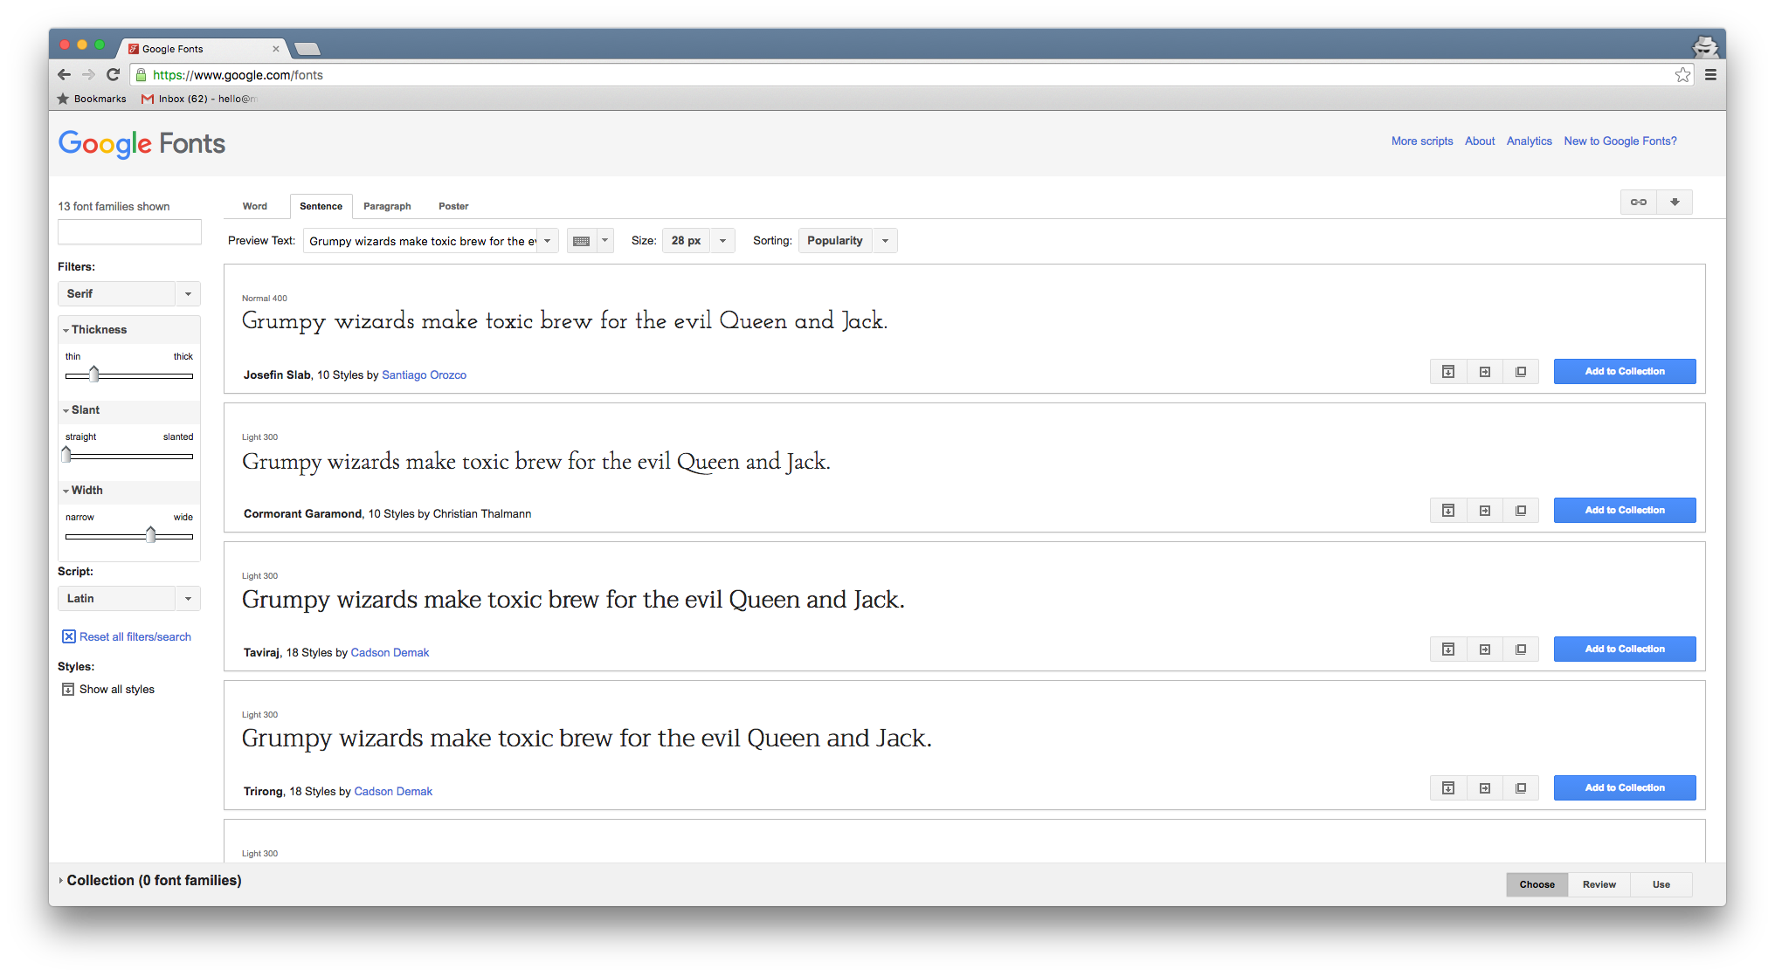1775x976 pixels.
Task: Click the Use button in the collection bar
Action: click(x=1661, y=885)
